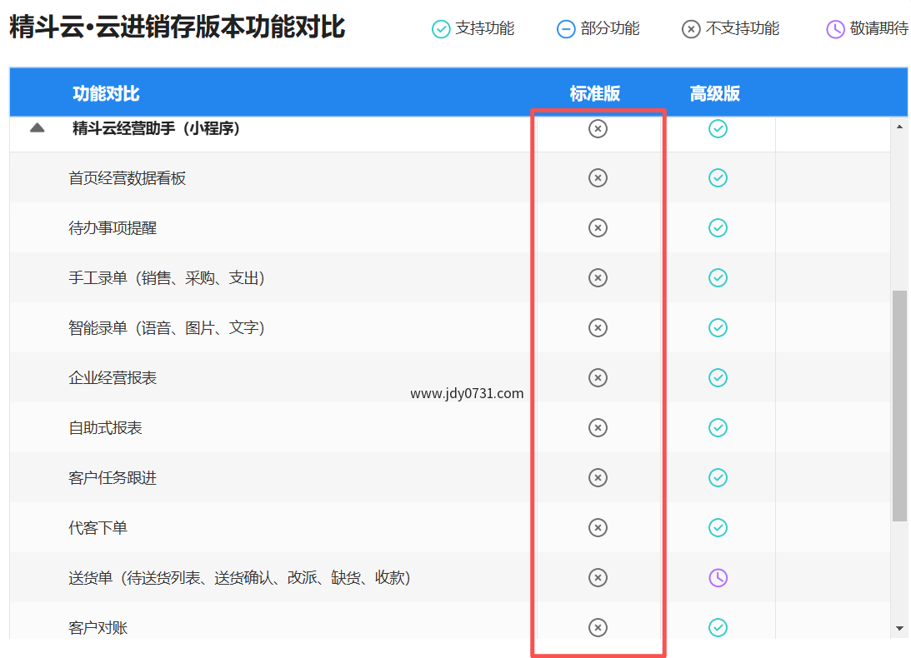Click the 高级版 checkmark for 企业经营报表

pyautogui.click(x=718, y=377)
